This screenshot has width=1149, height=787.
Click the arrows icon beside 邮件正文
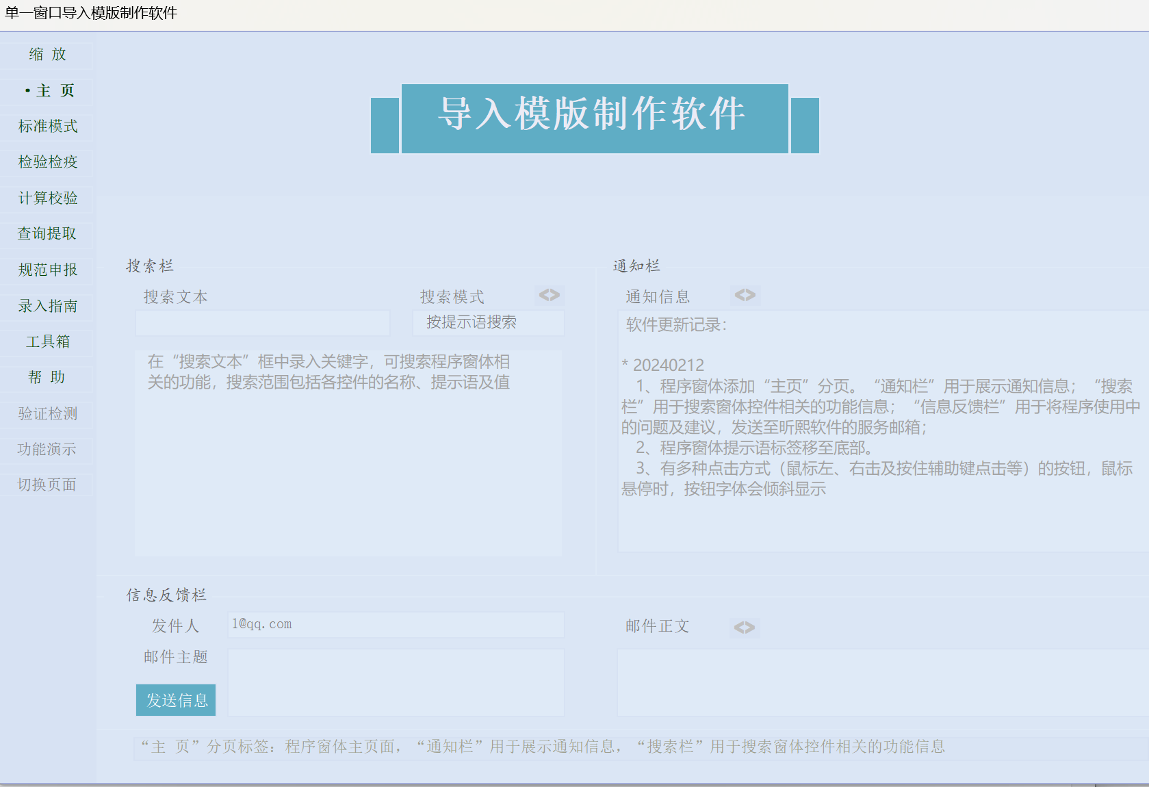[744, 628]
